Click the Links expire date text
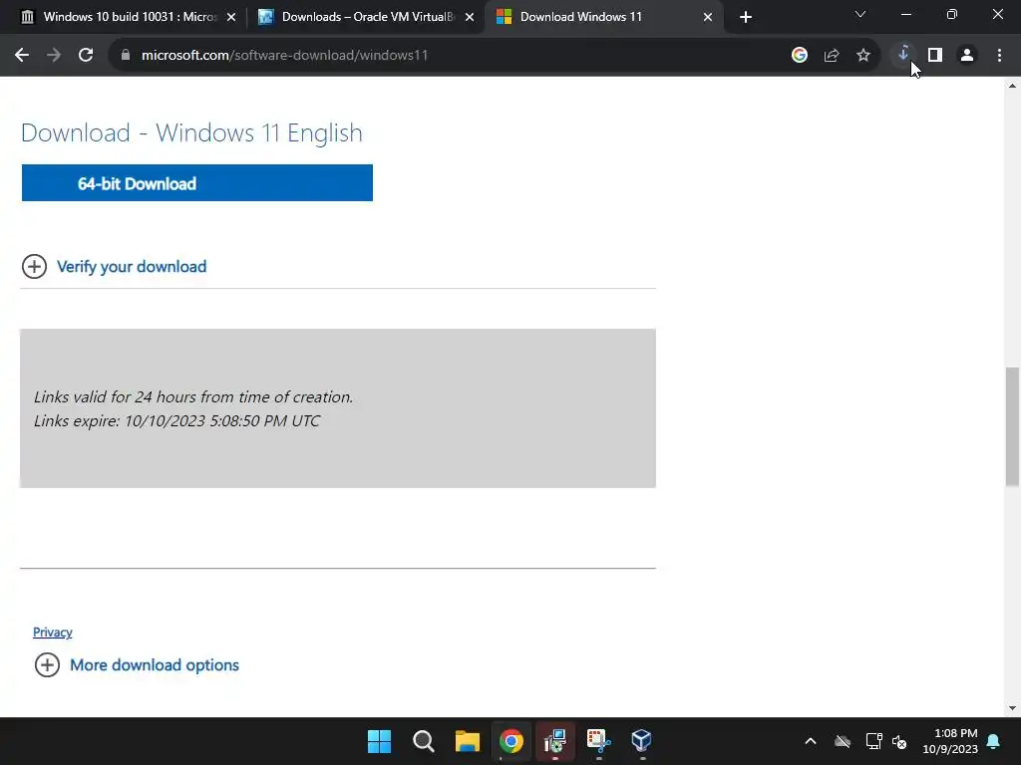The height and width of the screenshot is (765, 1021). click(x=176, y=421)
